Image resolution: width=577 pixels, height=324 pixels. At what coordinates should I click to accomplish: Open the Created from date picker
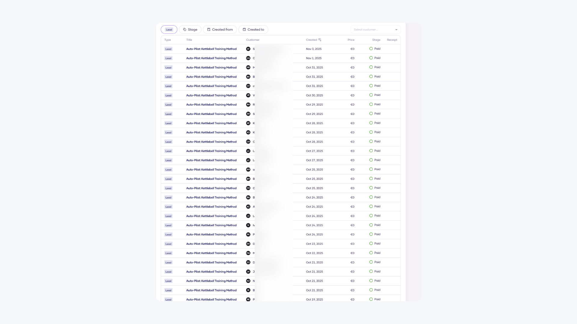click(220, 30)
